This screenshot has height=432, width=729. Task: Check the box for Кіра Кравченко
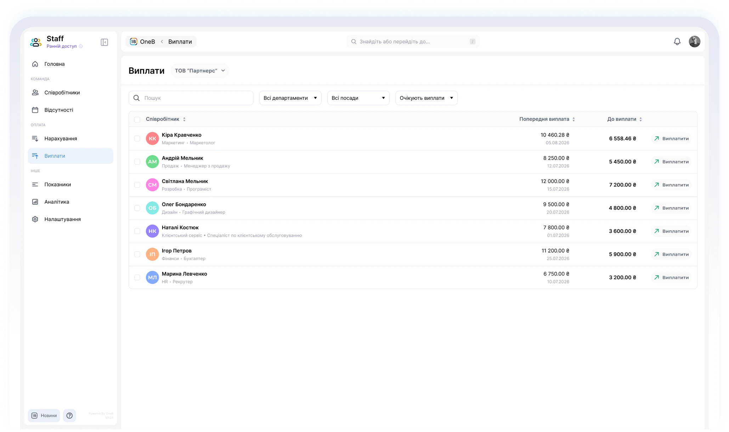(137, 138)
